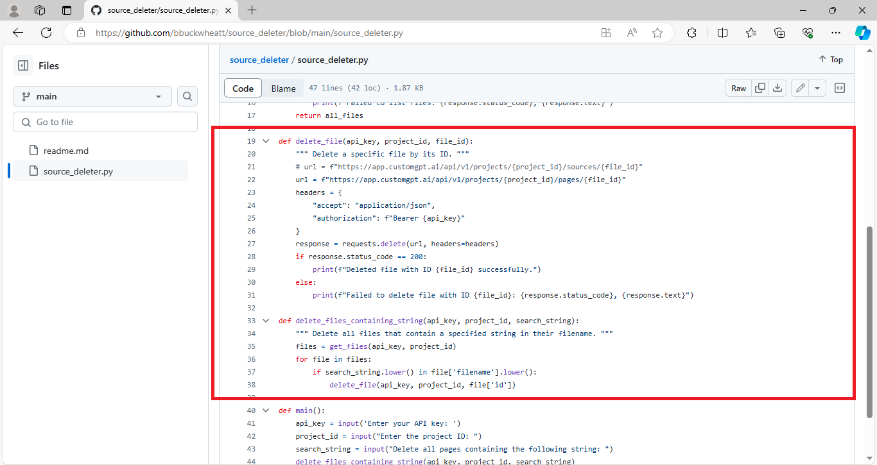Open Copilot in the browser toolbar
Screen dimensions: 877x465
[x=863, y=32]
